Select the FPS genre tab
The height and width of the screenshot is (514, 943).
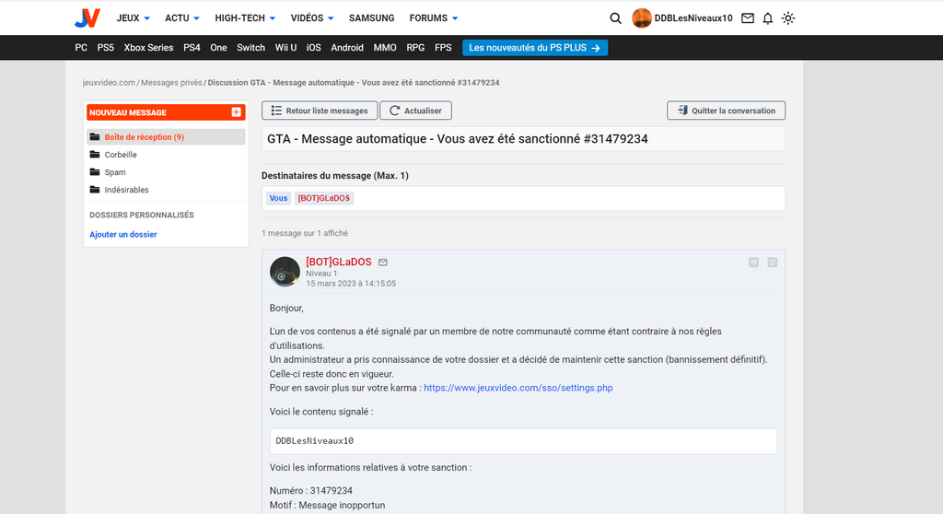[x=443, y=48]
